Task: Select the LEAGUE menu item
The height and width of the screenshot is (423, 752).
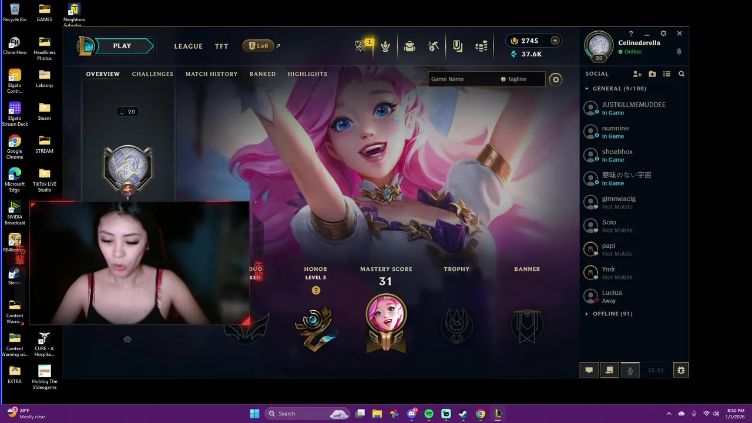Action: 189,46
